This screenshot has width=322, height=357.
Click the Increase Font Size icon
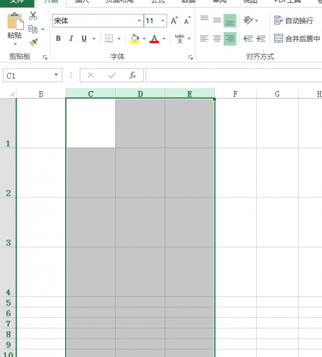175,21
